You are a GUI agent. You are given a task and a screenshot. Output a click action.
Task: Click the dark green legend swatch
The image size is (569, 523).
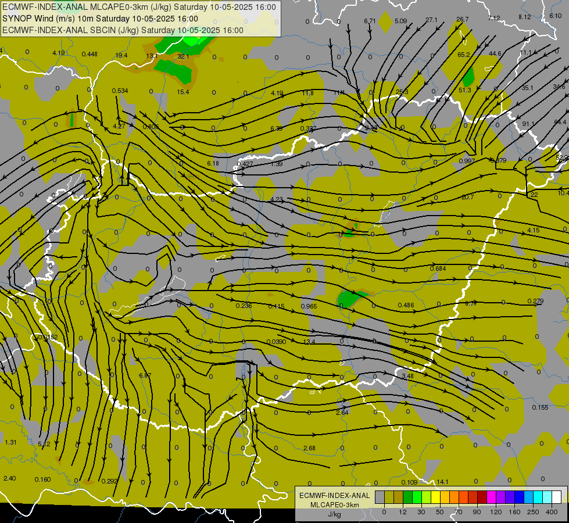tap(407, 497)
